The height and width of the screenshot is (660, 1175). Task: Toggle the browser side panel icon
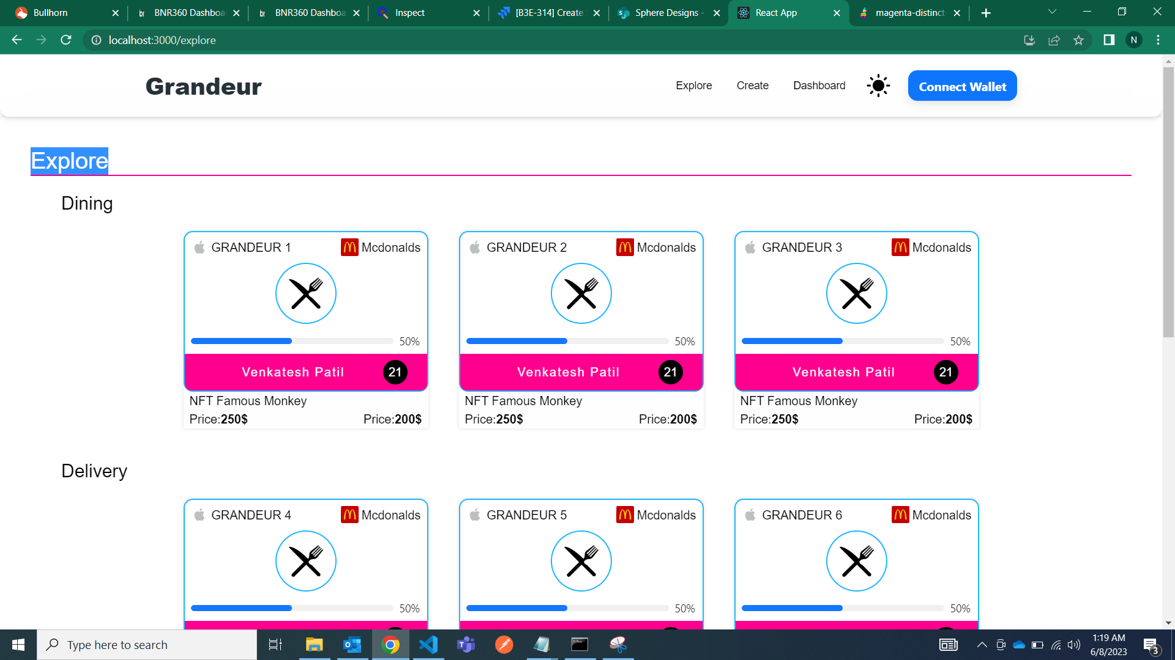pyautogui.click(x=1108, y=40)
